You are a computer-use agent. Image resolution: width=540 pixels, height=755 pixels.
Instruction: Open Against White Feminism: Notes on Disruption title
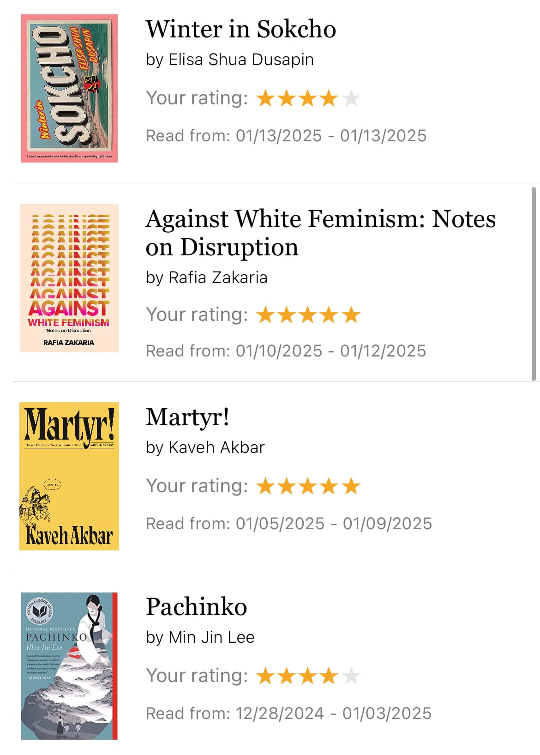(x=320, y=233)
